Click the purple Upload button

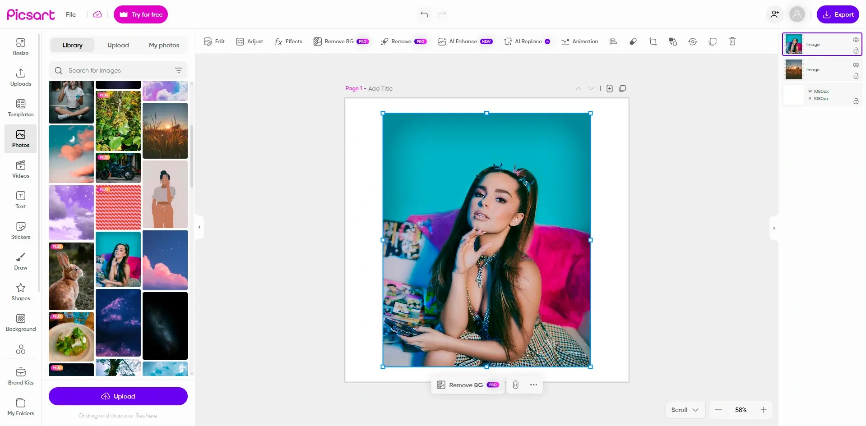118,396
